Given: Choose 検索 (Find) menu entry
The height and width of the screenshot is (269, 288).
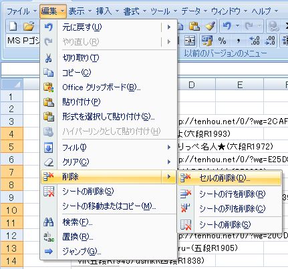Looking at the screenshot, I should click(108, 222).
